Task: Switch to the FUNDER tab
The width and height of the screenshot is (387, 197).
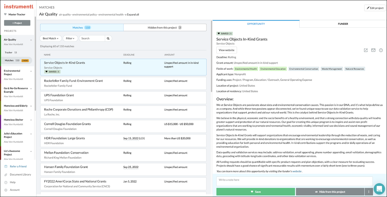Action: click(x=343, y=24)
